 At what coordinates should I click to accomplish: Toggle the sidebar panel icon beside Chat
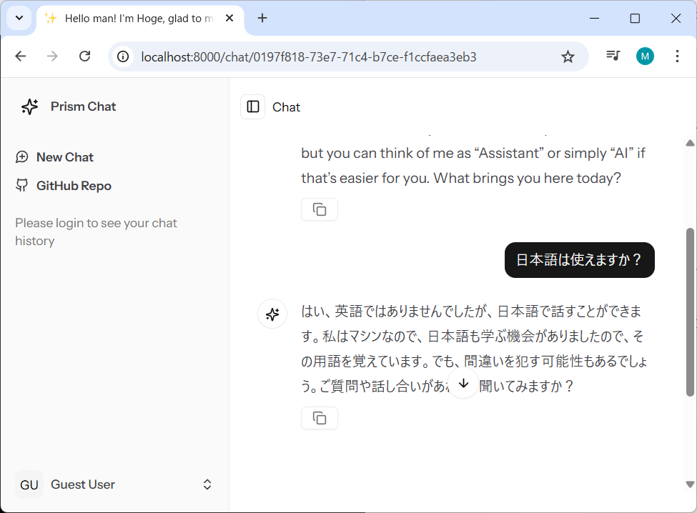[x=253, y=107]
